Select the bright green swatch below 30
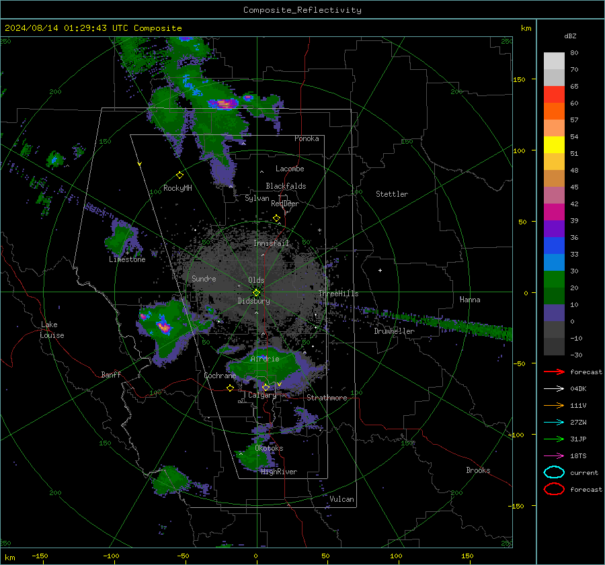This screenshot has width=605, height=565. pos(554,279)
